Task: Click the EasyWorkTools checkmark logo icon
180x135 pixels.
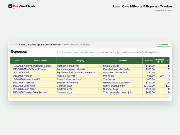Action: tap(10, 6)
